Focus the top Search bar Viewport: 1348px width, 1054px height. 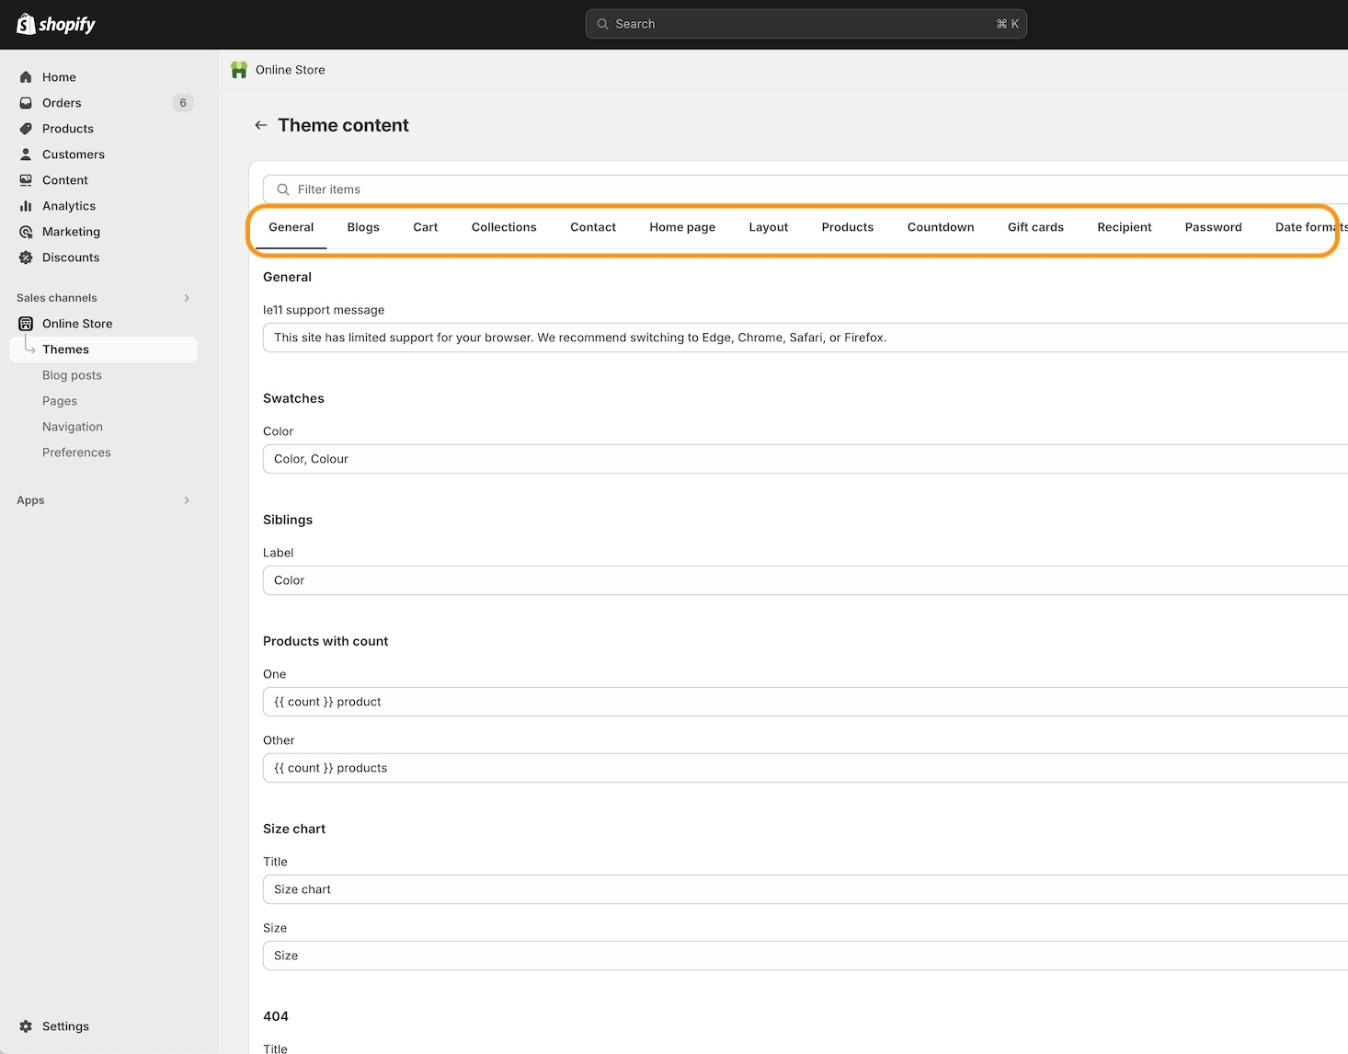tap(805, 24)
